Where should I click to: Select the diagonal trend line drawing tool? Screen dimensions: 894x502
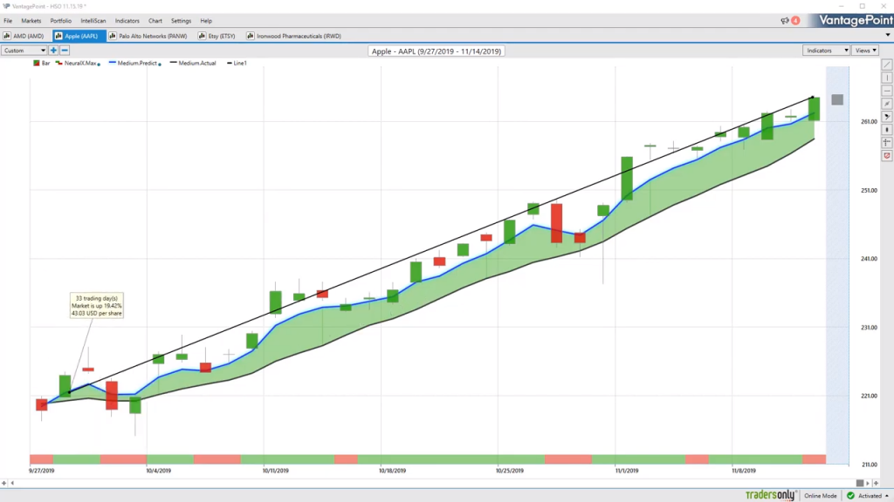[x=887, y=64]
